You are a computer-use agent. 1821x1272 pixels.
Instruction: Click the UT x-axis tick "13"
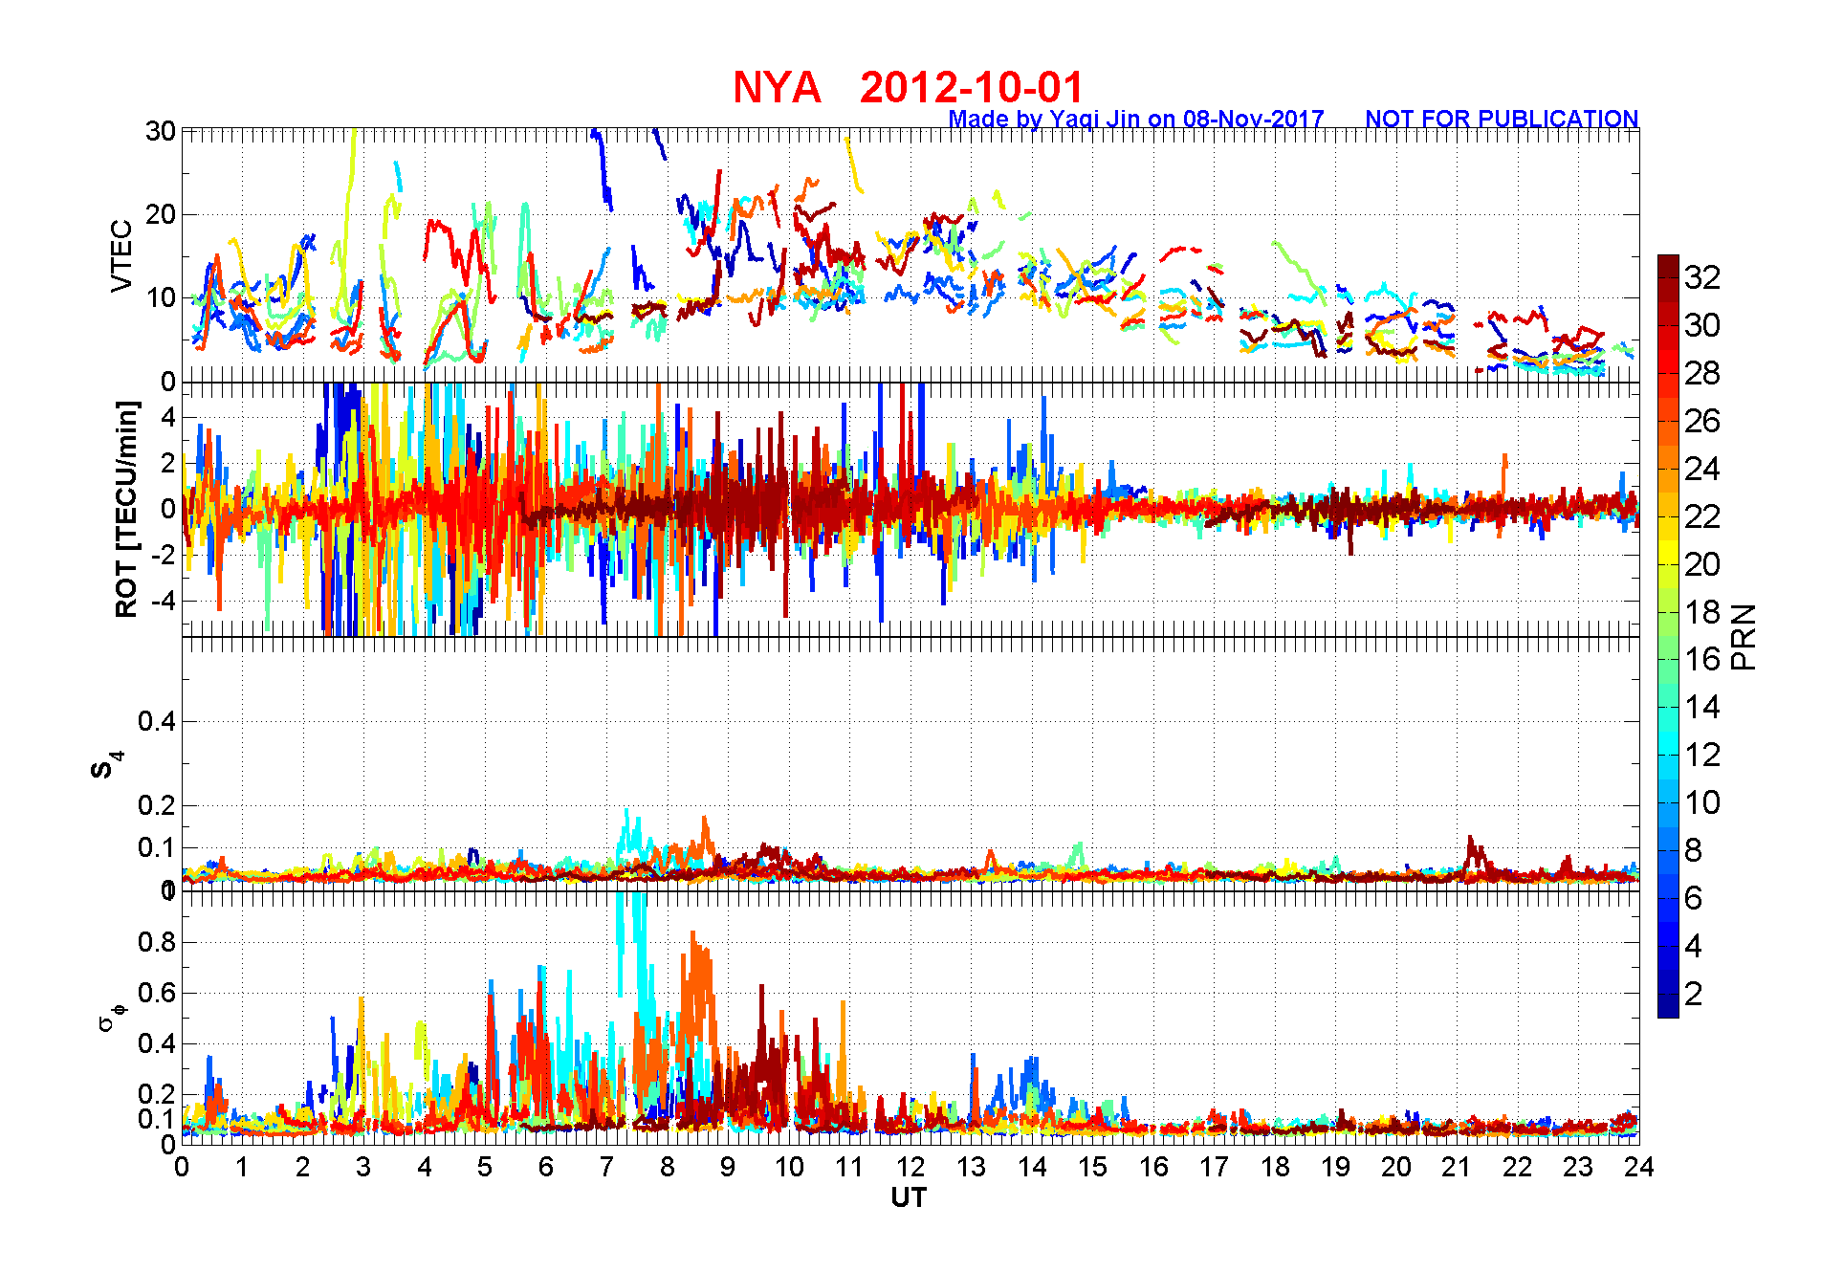971,1167
